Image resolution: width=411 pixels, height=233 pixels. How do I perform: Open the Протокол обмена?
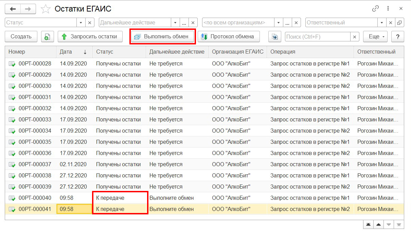tap(229, 37)
